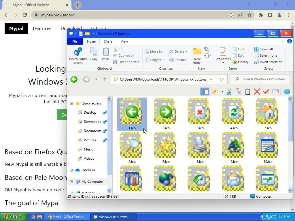Select Downloads in navigation pane
Viewport: 295px width, 221px height.
[x=92, y=122]
